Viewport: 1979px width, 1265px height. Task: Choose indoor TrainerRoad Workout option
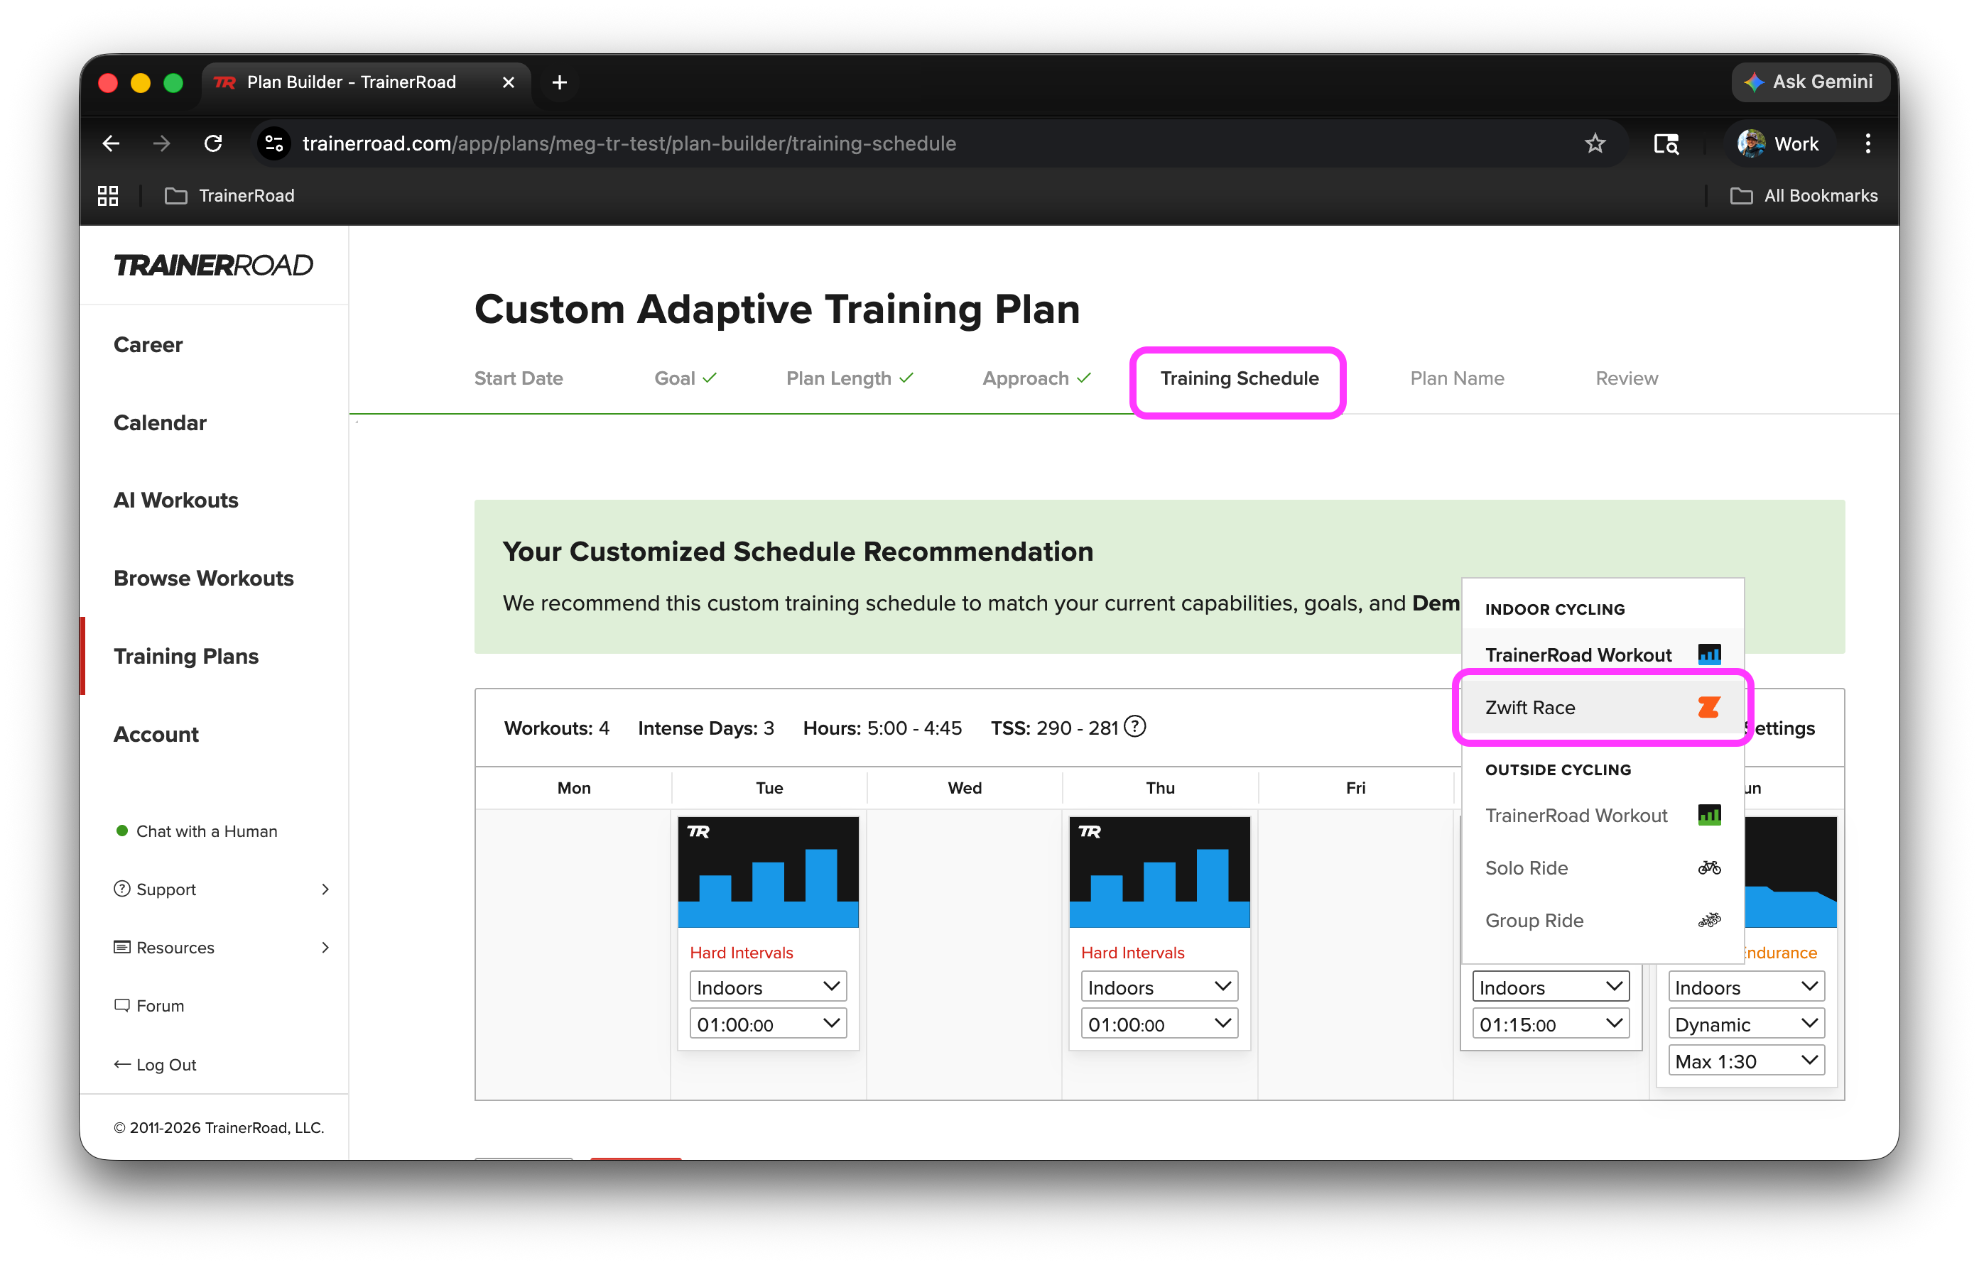point(1603,655)
